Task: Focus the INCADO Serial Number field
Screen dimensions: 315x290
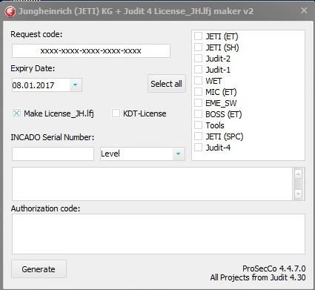Action: [53, 154]
